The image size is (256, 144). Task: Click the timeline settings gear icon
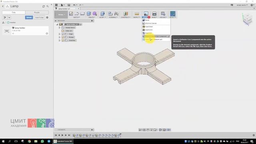[x=254, y=135]
